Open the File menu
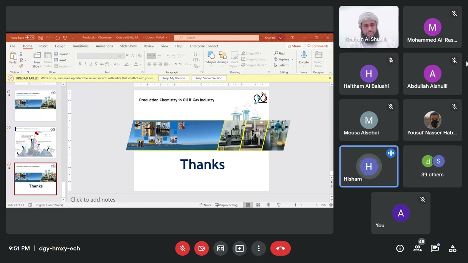Screen dimensions: 468x263 [12, 46]
